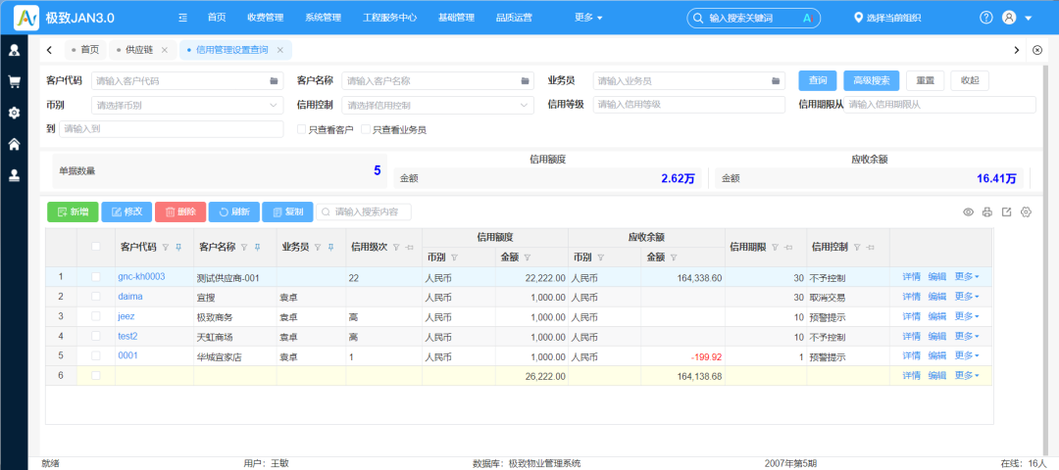1059x470 pixels.
Task: Open the user profile icon in left sidebar
Action: click(x=14, y=50)
